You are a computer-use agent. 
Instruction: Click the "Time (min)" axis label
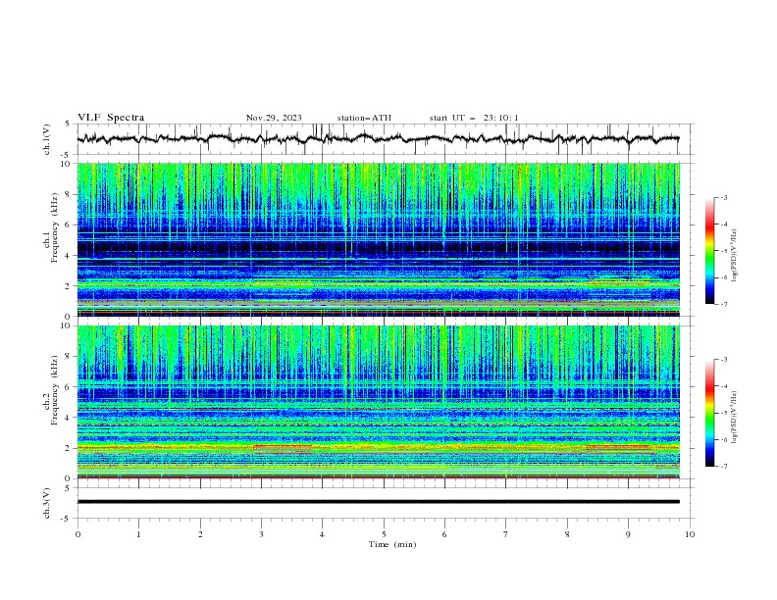coord(392,544)
